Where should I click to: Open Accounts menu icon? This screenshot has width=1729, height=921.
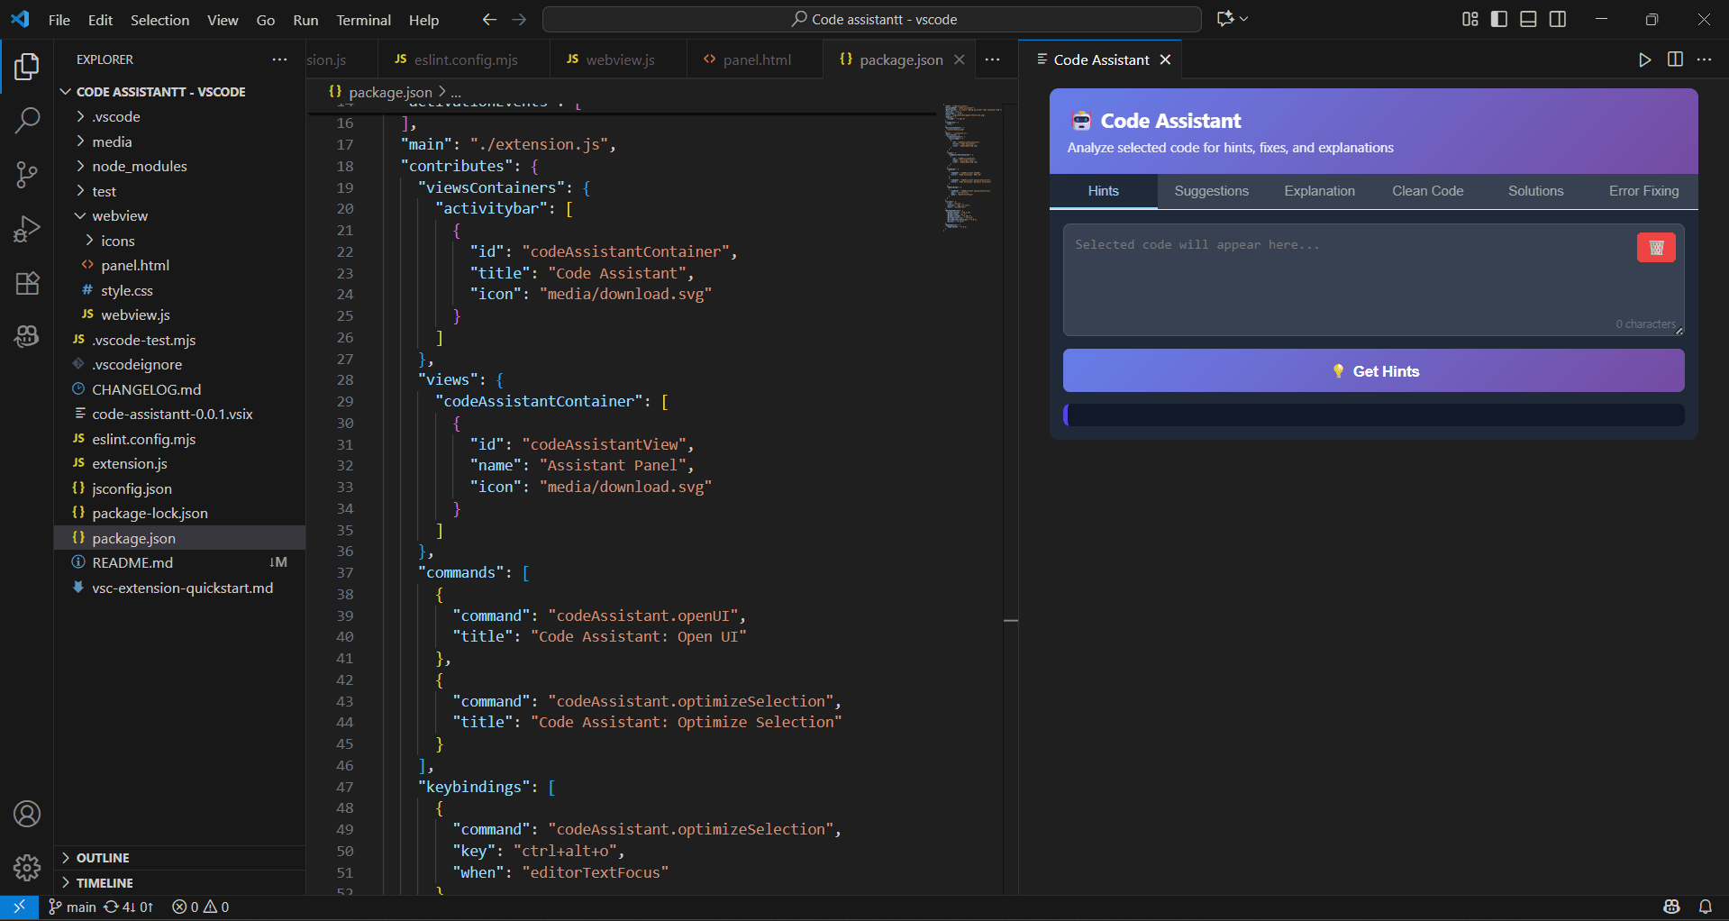coord(27,814)
